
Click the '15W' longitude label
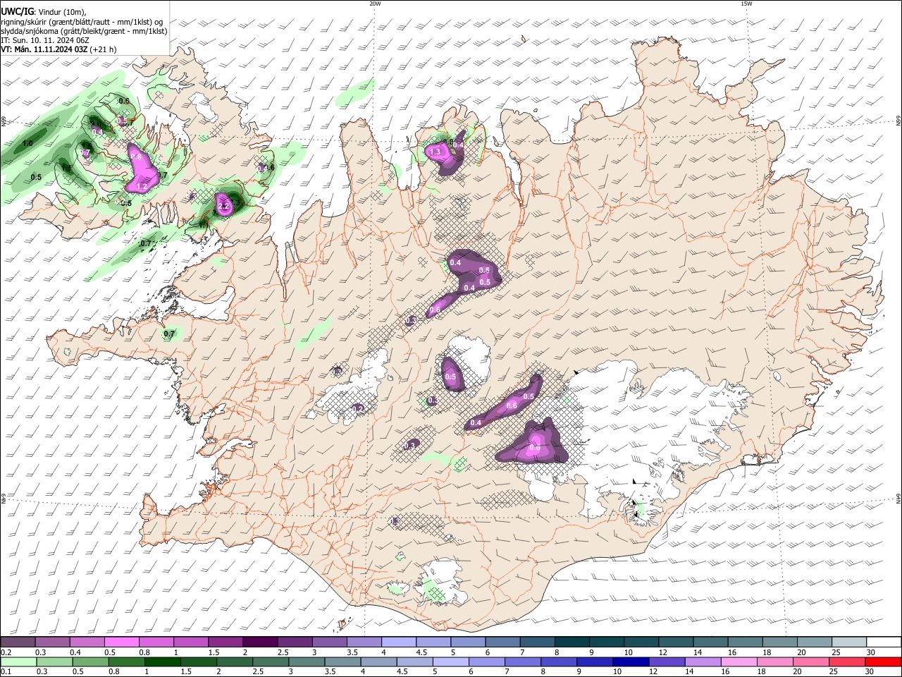(746, 4)
